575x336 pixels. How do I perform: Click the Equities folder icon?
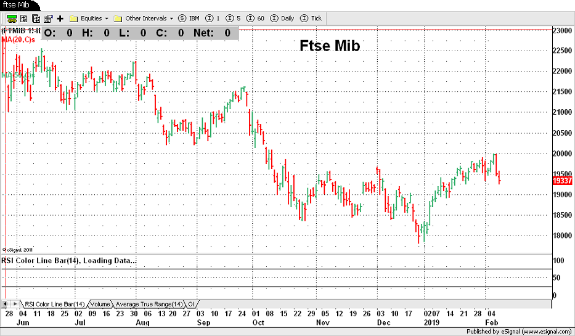tap(73, 18)
